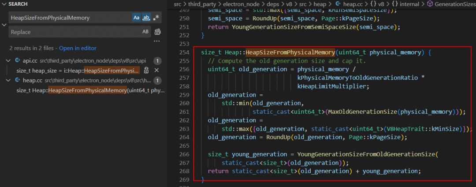Click the highlighted HeapSizeFromPhysicalMemory in editor line 254
The height and width of the screenshot is (187, 476).
(x=290, y=52)
